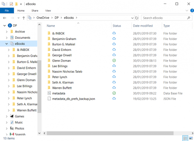Refresh the eBooks folder
The image size is (194, 141).
point(137,18)
